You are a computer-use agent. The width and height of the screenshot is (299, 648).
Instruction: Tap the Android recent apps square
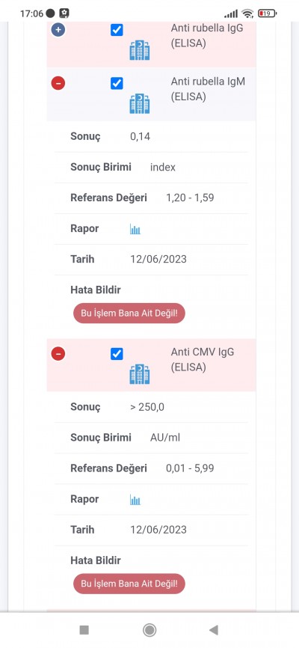[x=84, y=630]
